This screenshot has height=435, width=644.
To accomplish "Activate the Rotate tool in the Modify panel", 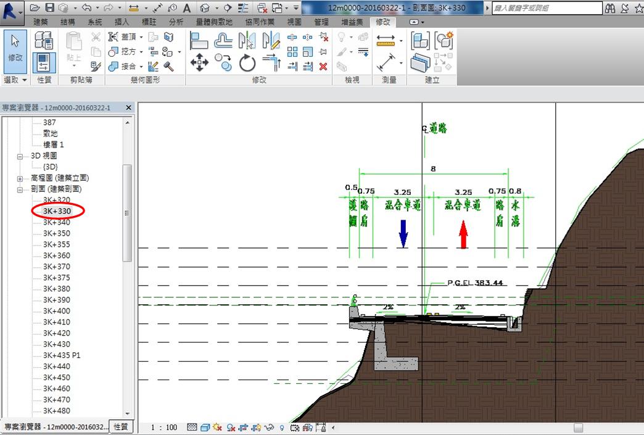I will (247, 62).
